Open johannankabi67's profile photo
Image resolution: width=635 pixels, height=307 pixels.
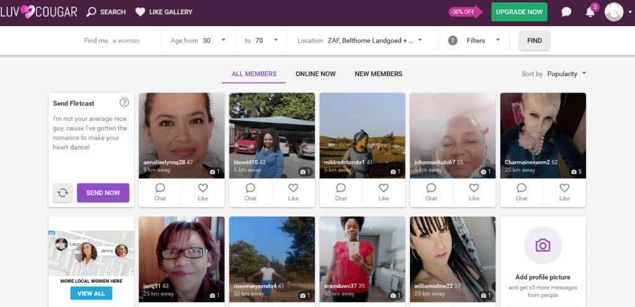point(452,136)
